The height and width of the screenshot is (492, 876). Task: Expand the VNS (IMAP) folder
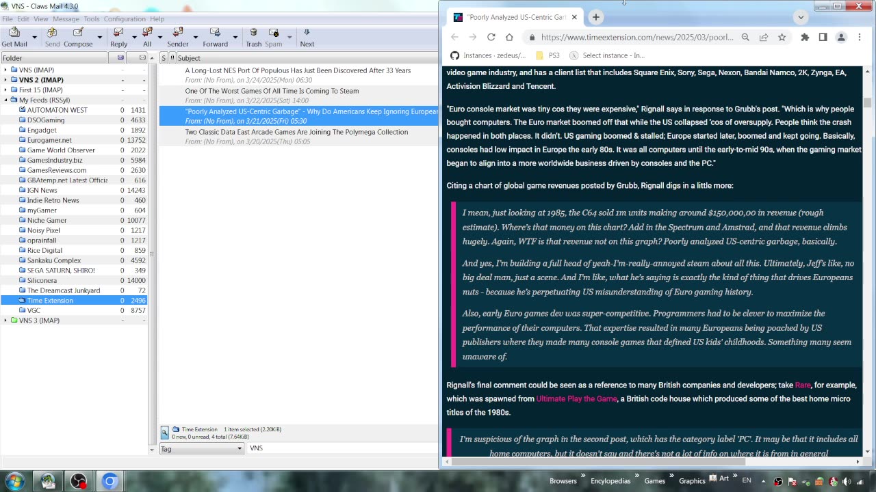point(5,70)
